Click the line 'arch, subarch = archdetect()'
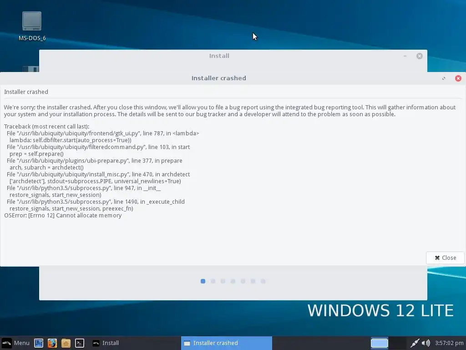The width and height of the screenshot is (466, 350). coord(46,168)
